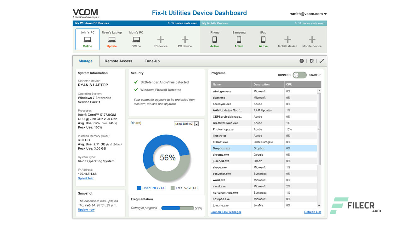Add mobile device in fourth mobile slot
This screenshot has width=403, height=226.
[x=287, y=40]
